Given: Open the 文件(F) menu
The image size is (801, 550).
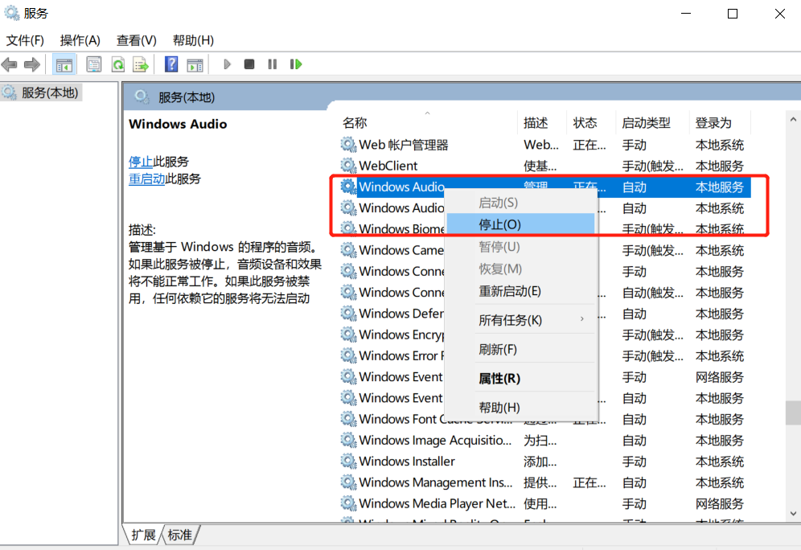Looking at the screenshot, I should tap(25, 40).
